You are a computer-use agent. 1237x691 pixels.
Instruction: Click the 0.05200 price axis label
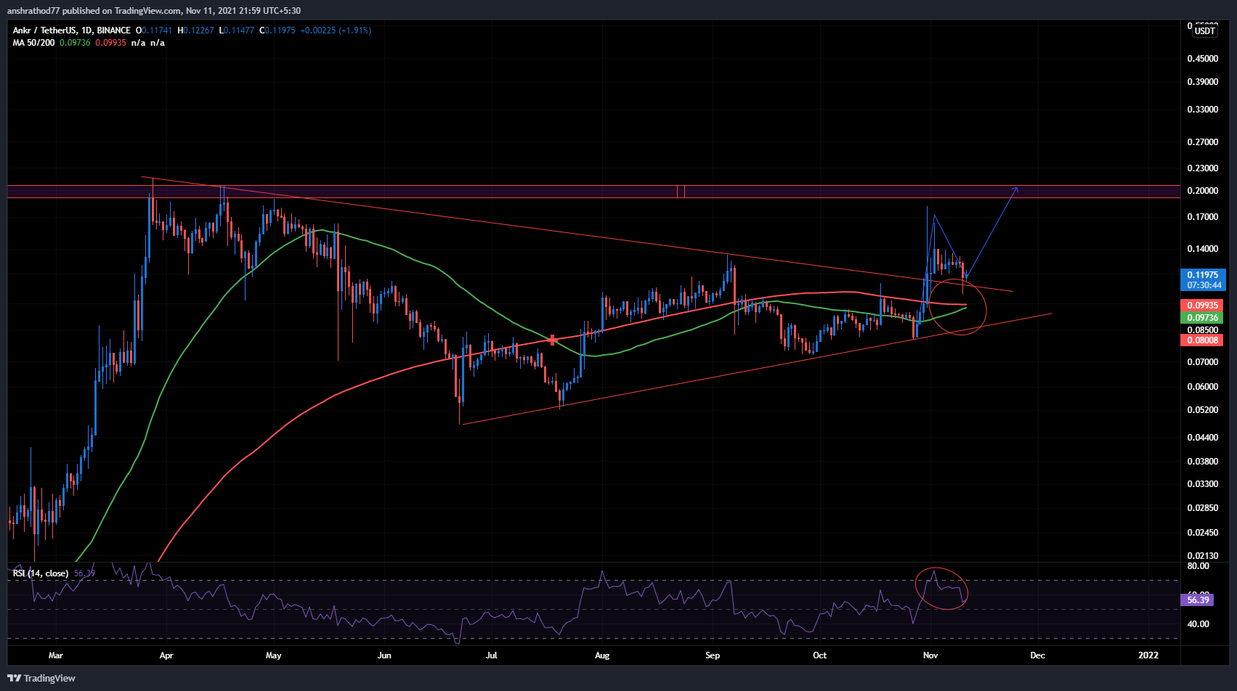pos(1203,410)
